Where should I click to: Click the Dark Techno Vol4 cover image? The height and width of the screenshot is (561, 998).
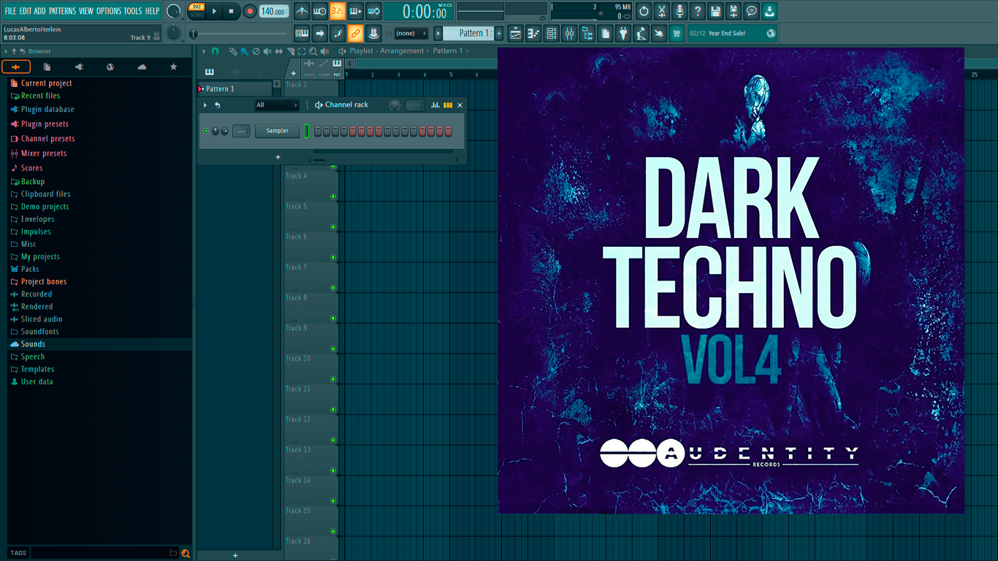(731, 280)
